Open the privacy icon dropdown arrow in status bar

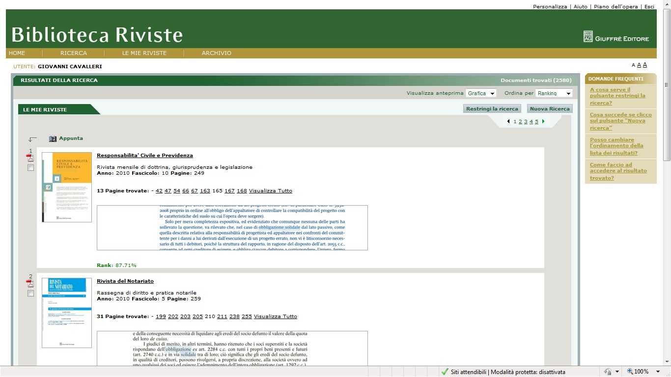[617, 372]
